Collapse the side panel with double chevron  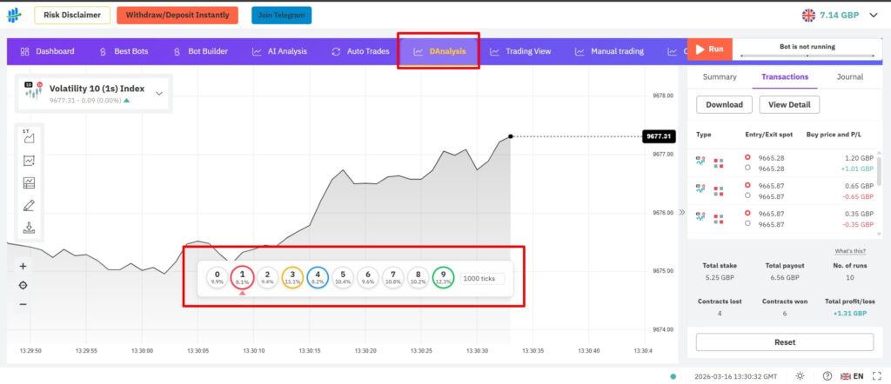tap(682, 212)
